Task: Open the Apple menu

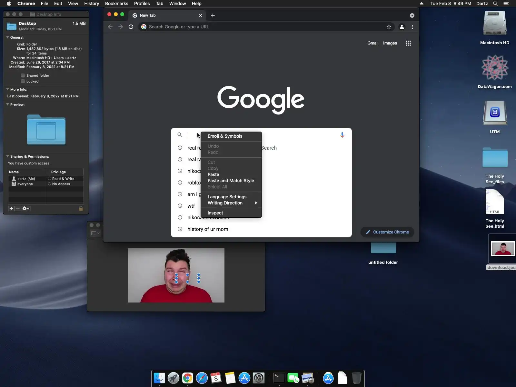Action: pos(9,4)
